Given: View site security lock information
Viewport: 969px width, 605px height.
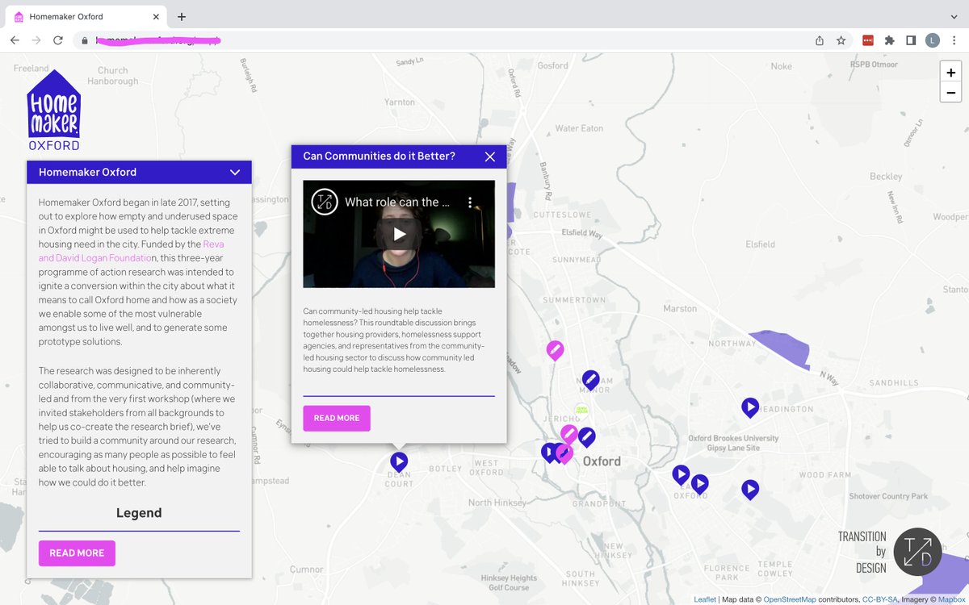Looking at the screenshot, I should (84, 40).
